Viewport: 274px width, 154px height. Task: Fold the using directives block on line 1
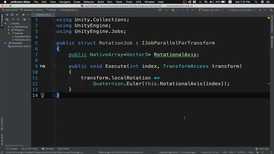[x=54, y=20]
